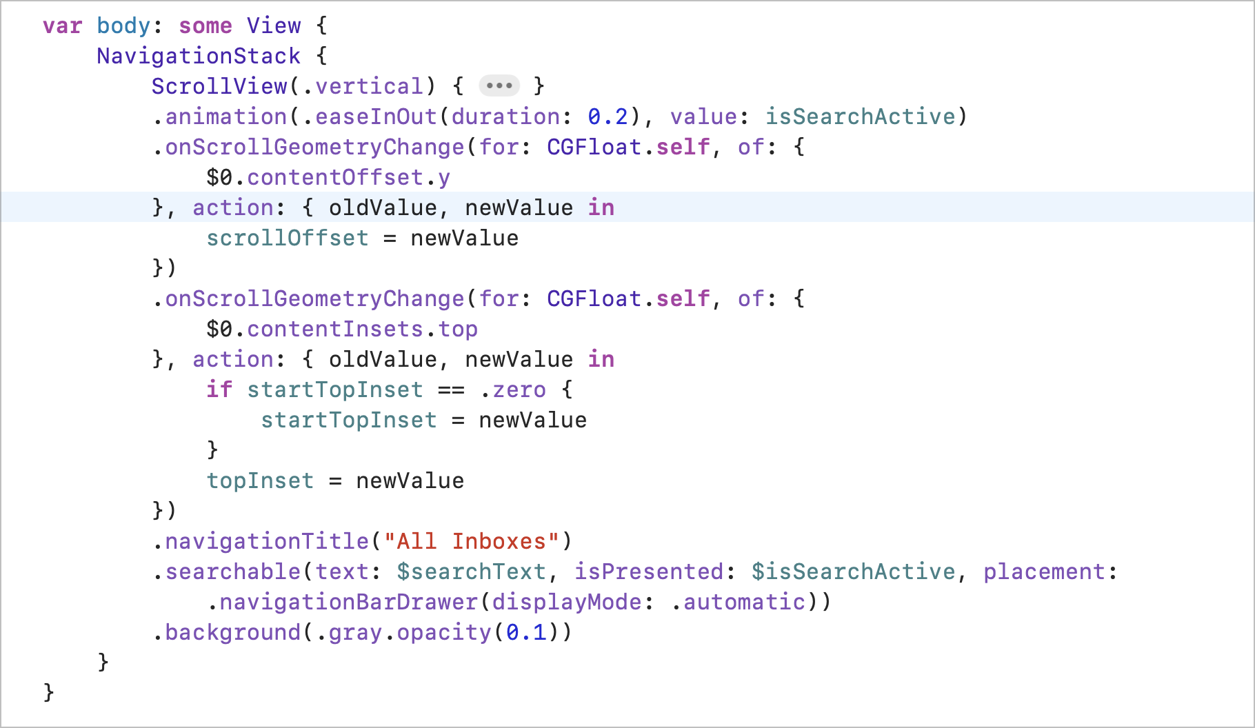1255x728 pixels.
Task: Click the '.easeInOut' call
Action: pos(370,117)
